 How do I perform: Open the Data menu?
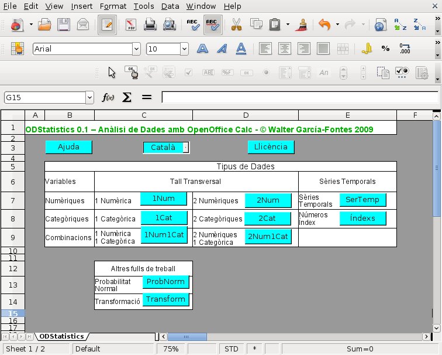(x=170, y=6)
